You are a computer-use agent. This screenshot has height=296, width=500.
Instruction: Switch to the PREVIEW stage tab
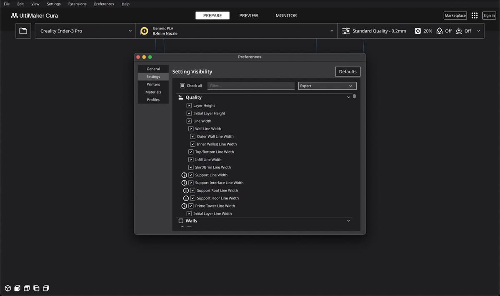(x=249, y=15)
